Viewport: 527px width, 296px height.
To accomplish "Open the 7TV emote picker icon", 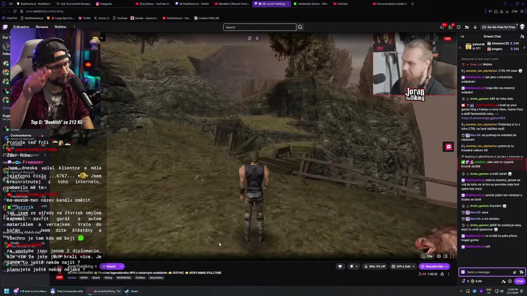I will click(x=521, y=272).
